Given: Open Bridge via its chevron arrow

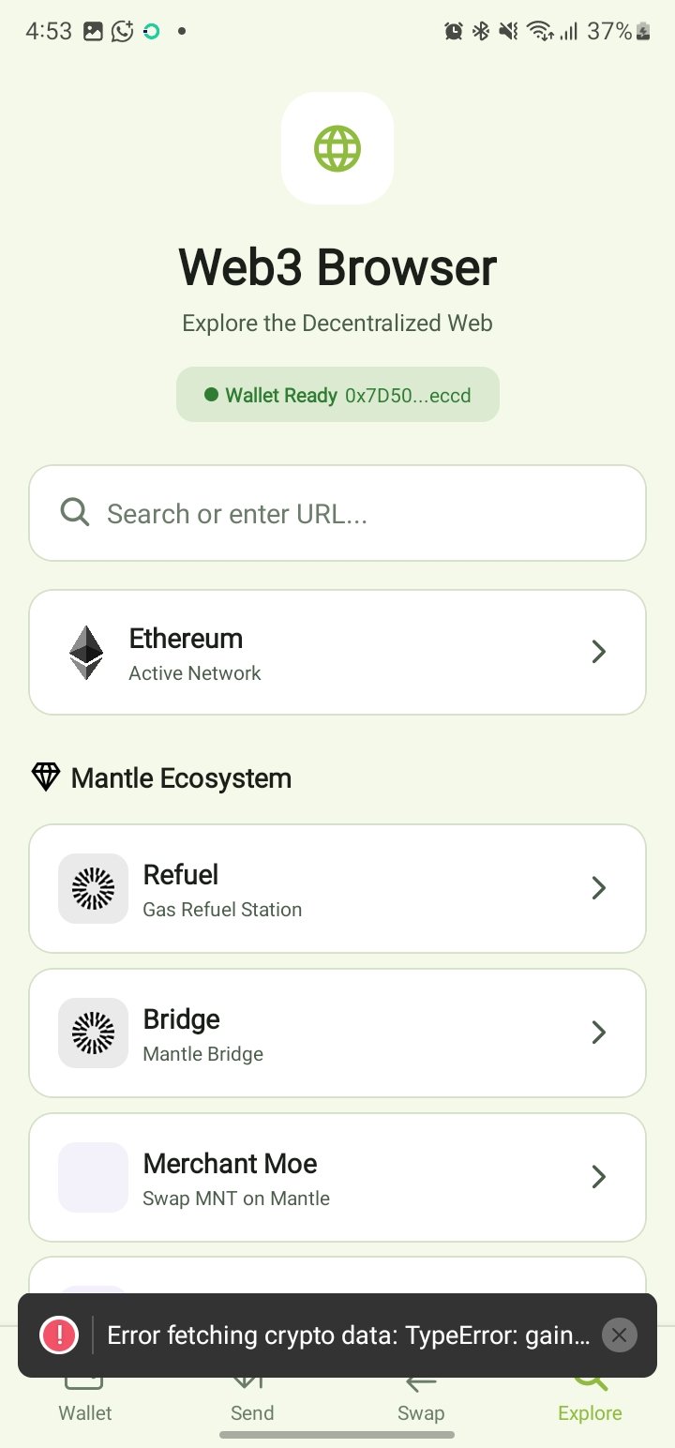Looking at the screenshot, I should [x=599, y=1033].
